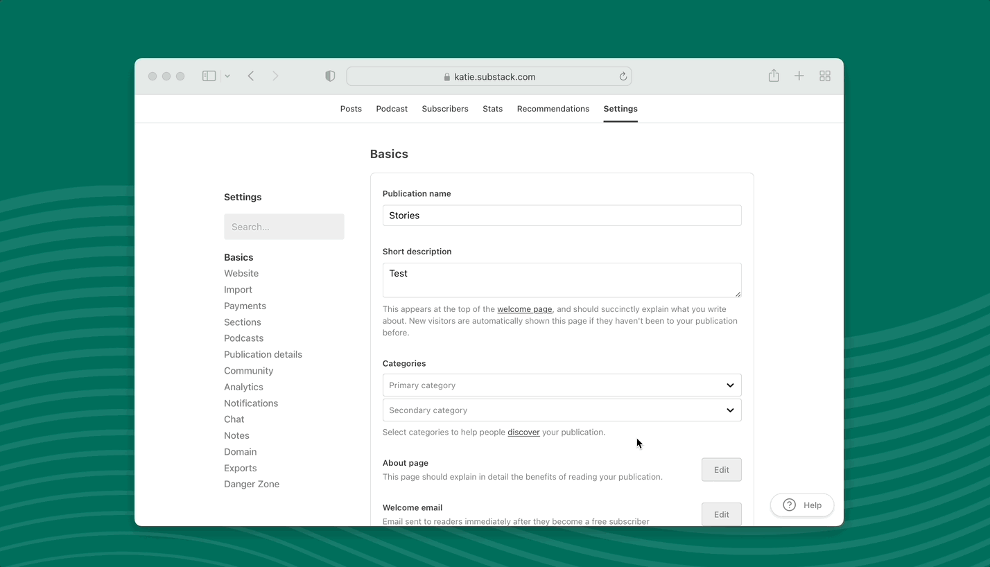Select the Danger Zone settings section
Image resolution: width=990 pixels, height=567 pixels.
pos(252,484)
